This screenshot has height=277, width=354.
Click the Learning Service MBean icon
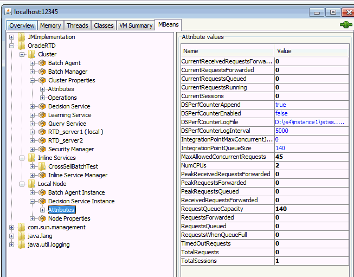click(x=42, y=115)
